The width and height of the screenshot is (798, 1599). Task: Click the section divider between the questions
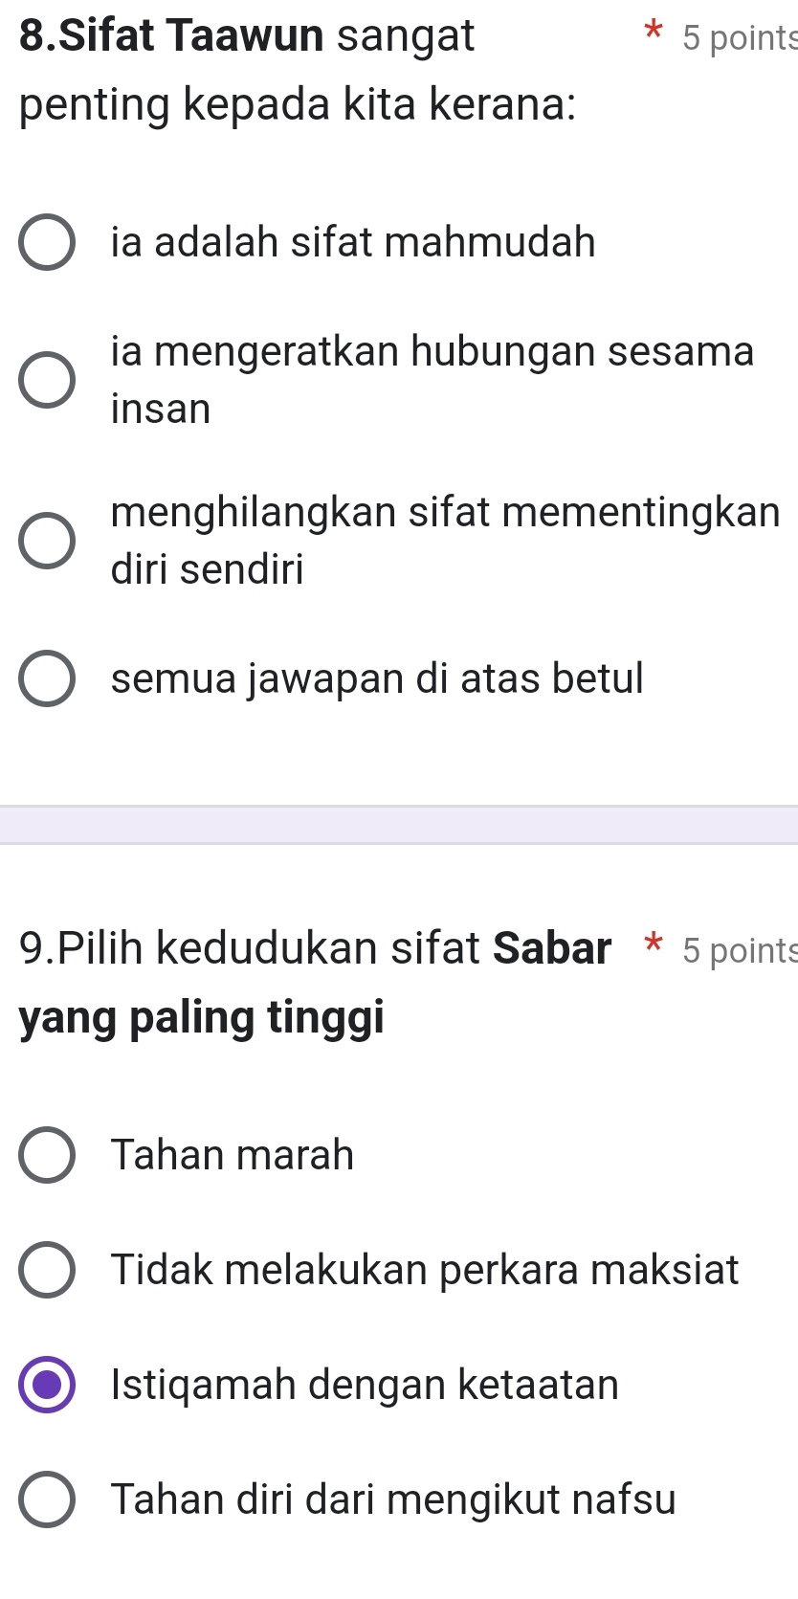point(399,824)
